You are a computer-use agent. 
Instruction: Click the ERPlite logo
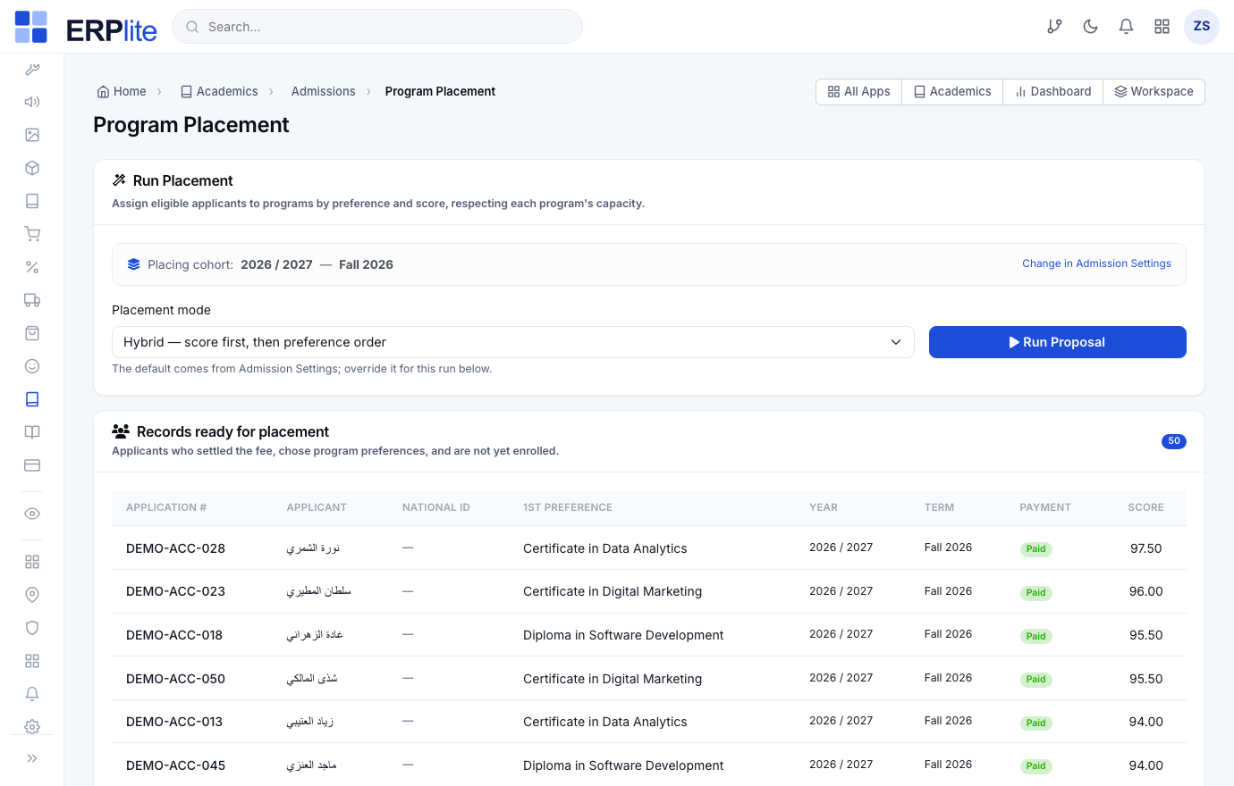click(x=86, y=28)
